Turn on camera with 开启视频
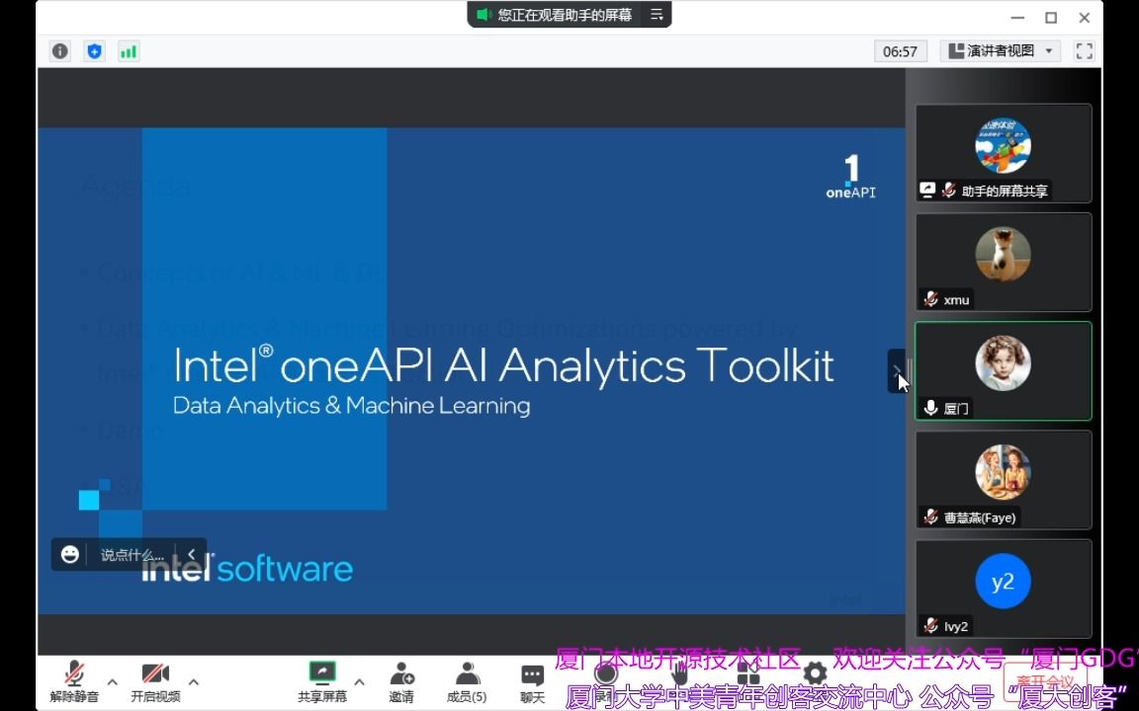This screenshot has width=1139, height=711. point(155,682)
